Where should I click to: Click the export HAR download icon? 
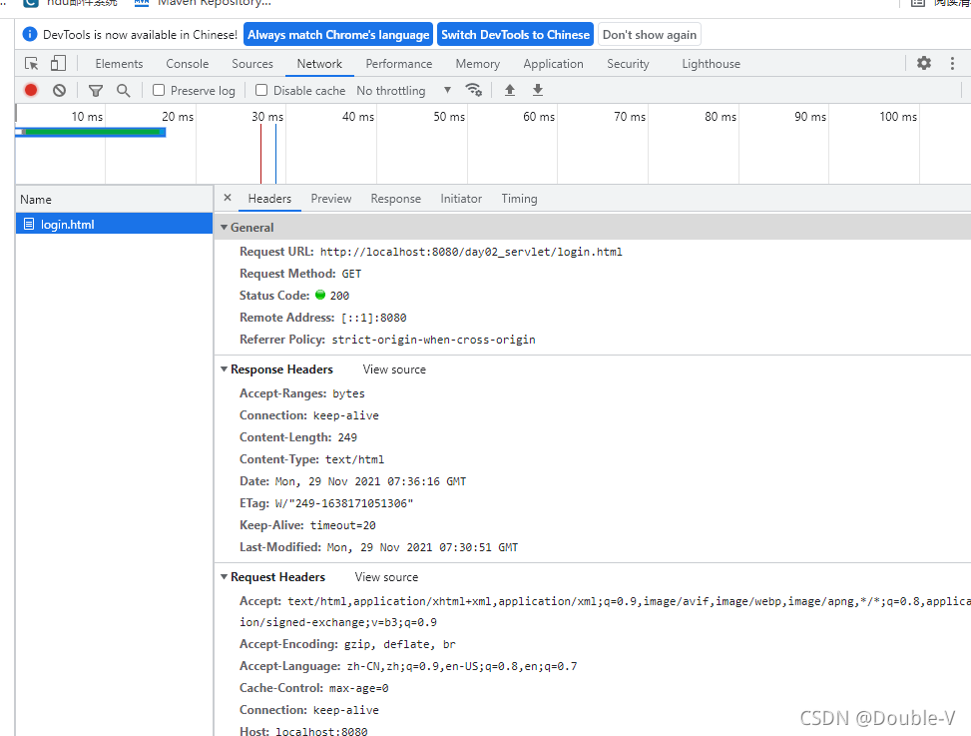click(x=538, y=90)
